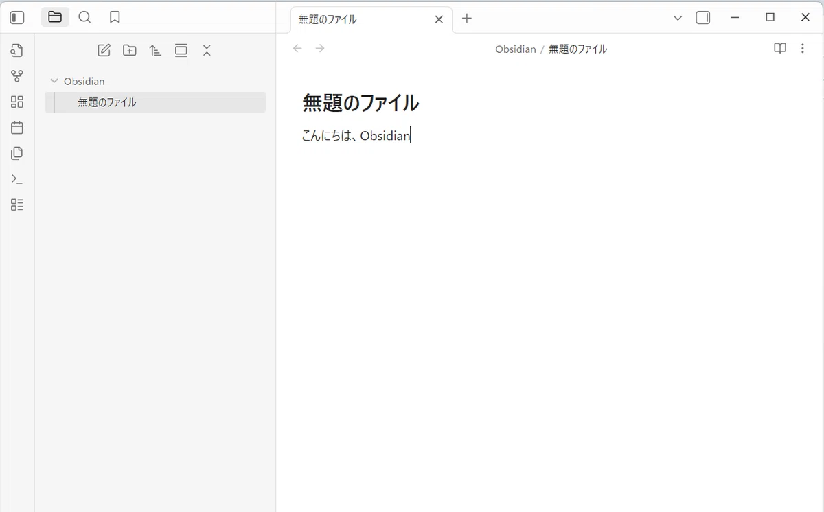Switch to the 無題のファイル tab
Viewport: 824px width, 512px height.
pos(371,19)
